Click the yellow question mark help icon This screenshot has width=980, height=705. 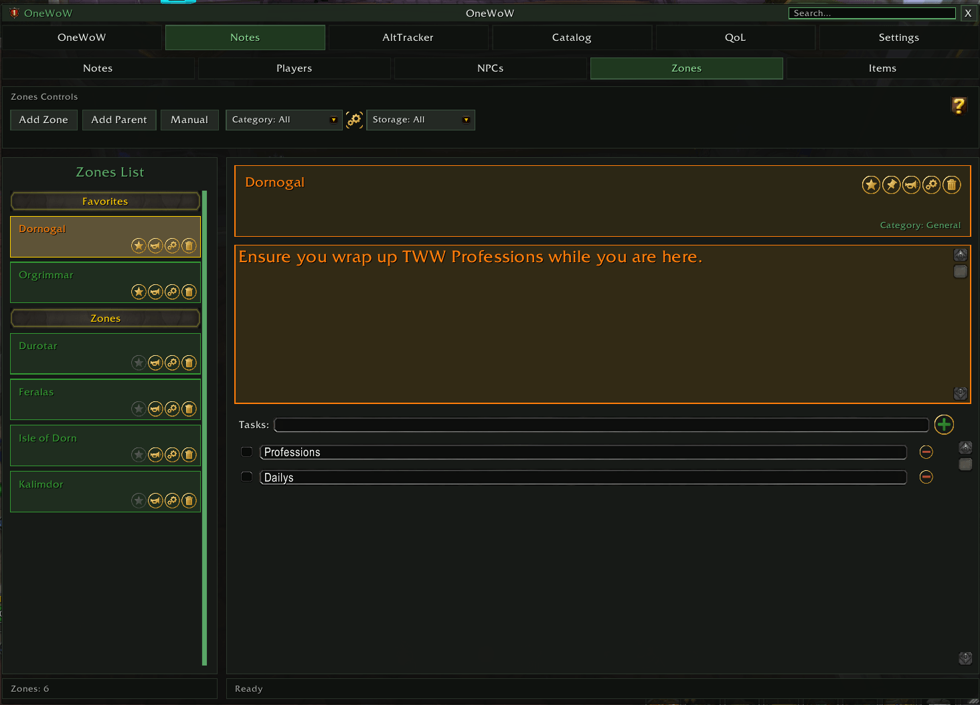[x=959, y=105]
